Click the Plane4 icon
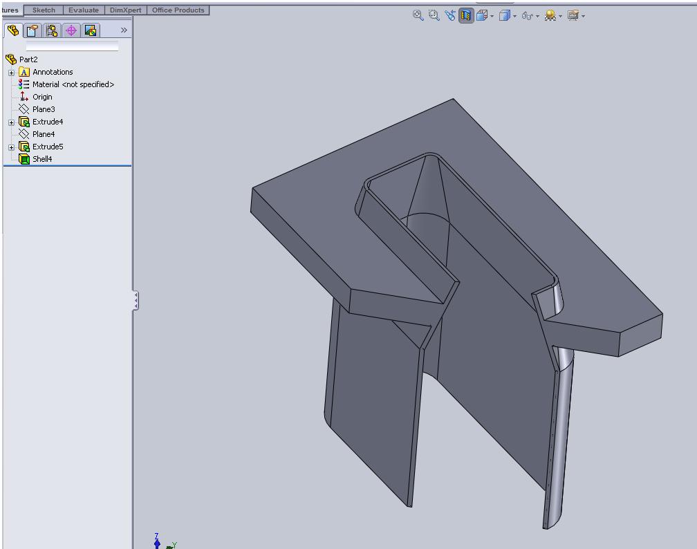 click(24, 134)
